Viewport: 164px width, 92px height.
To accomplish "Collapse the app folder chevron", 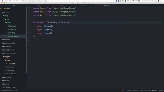I will 2,16.
